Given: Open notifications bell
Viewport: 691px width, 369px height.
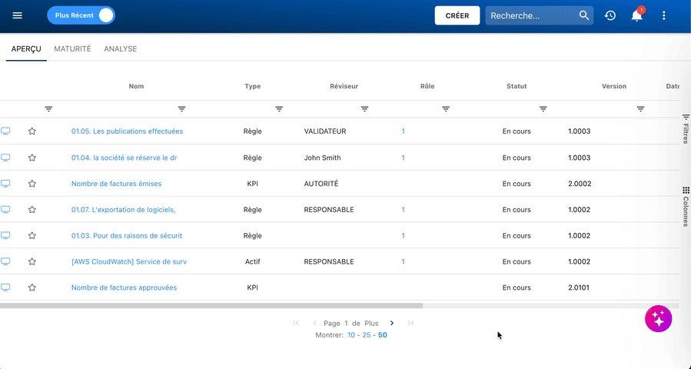Looking at the screenshot, I should 636,15.
